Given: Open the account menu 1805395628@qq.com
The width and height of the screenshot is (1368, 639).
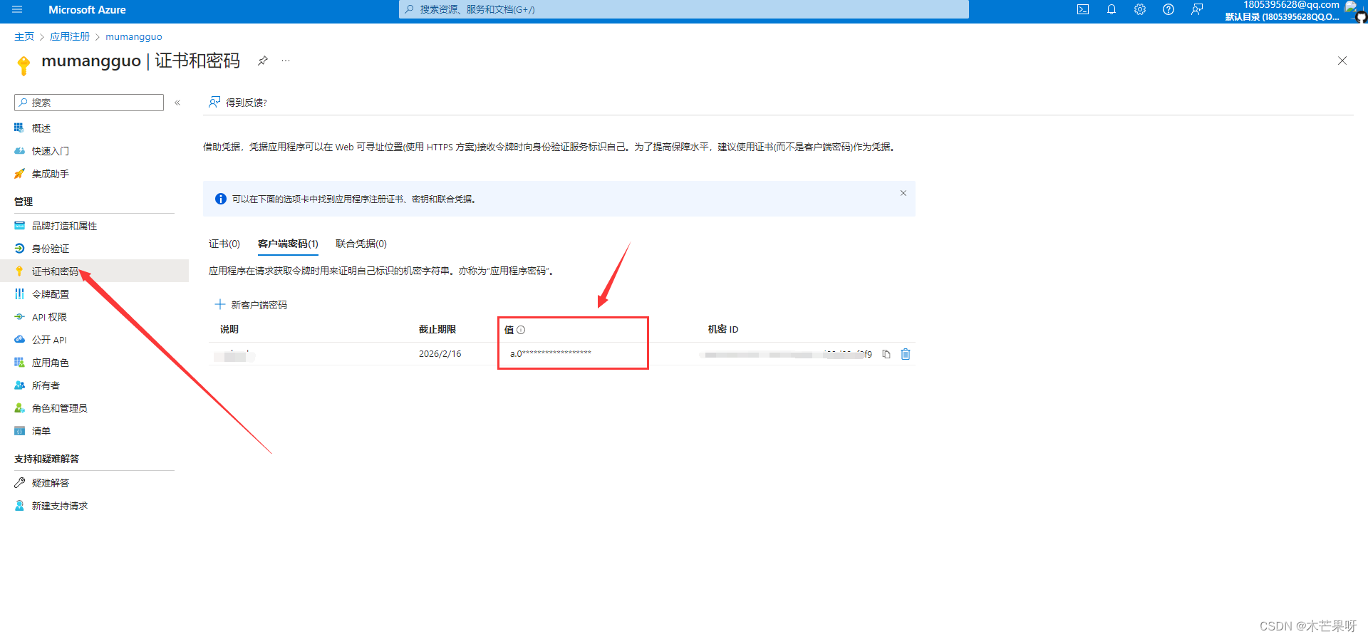Looking at the screenshot, I should click(1291, 11).
